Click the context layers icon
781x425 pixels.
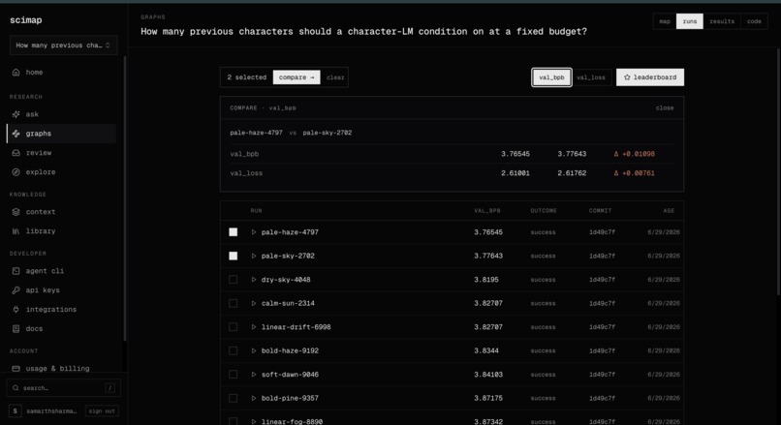click(x=16, y=212)
